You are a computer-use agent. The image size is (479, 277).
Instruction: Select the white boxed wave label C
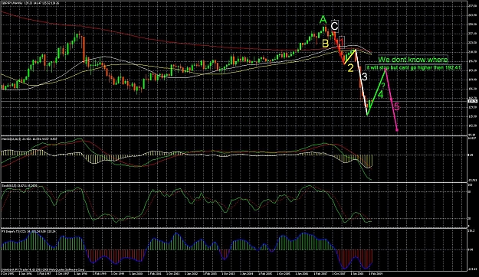(x=335, y=25)
